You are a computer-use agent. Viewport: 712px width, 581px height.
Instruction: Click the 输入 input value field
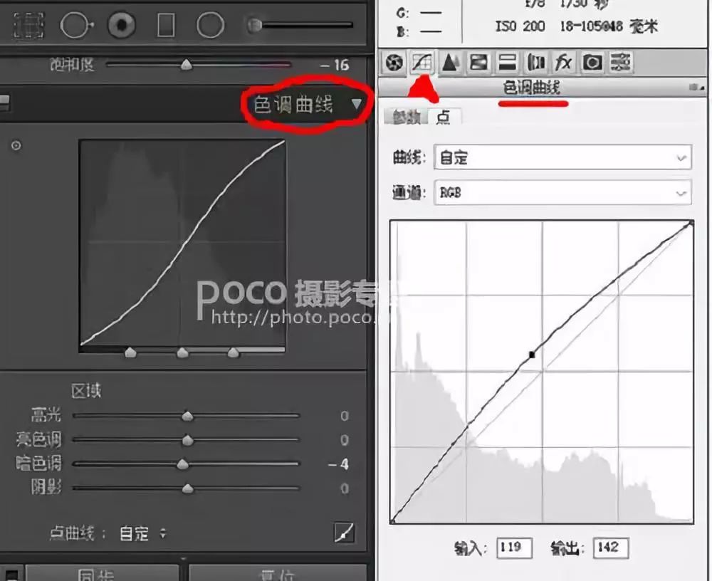pyautogui.click(x=514, y=548)
